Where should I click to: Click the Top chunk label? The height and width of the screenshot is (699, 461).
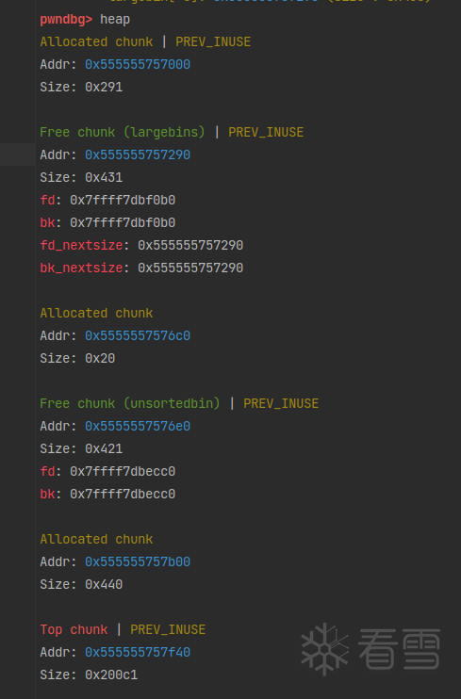[74, 629]
